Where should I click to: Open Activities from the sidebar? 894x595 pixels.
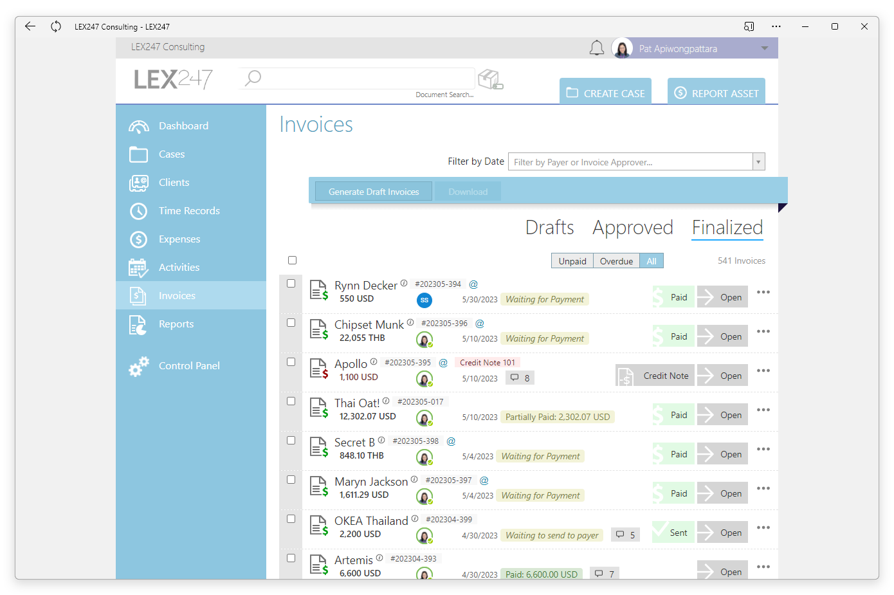pos(191,268)
